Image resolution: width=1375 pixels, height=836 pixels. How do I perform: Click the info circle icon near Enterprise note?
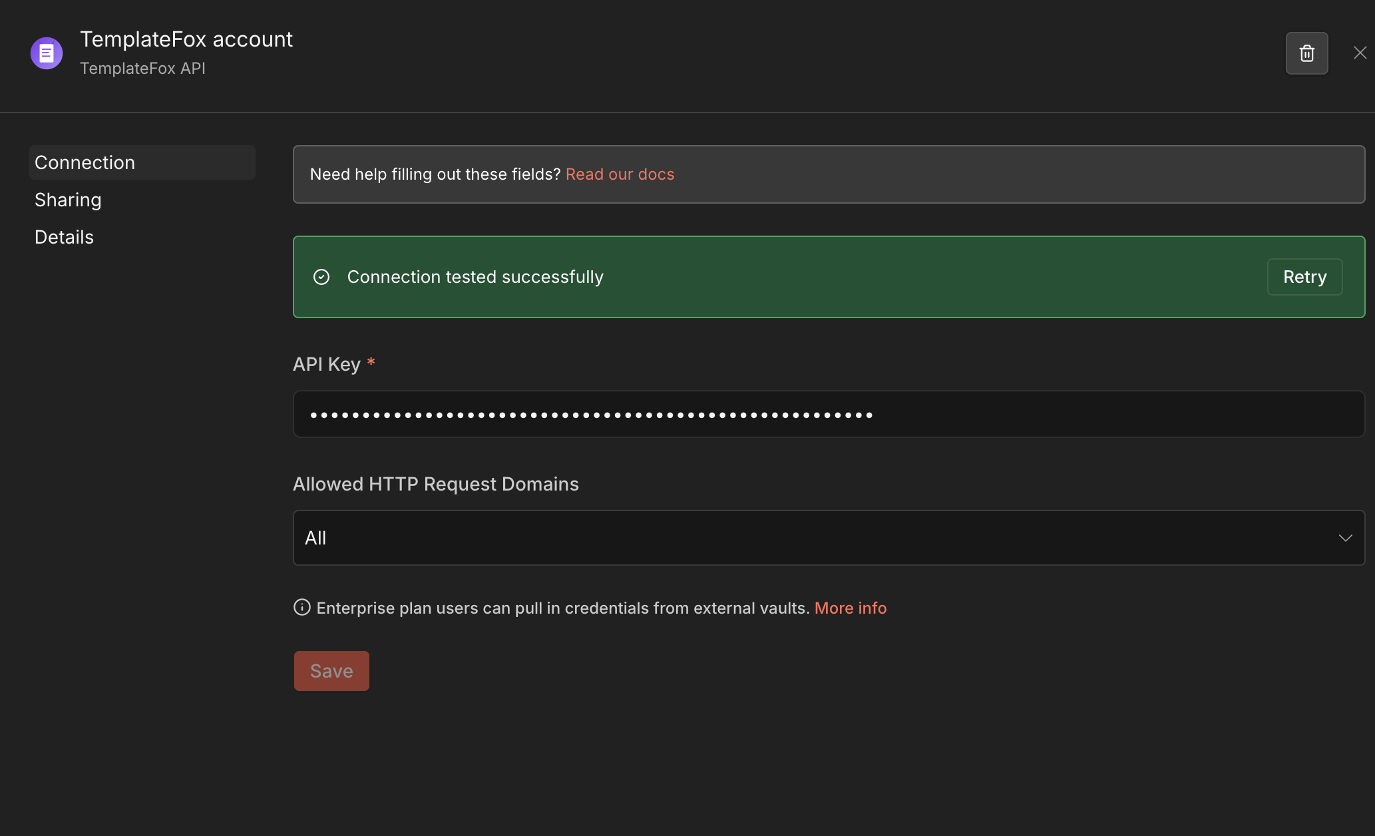click(302, 607)
